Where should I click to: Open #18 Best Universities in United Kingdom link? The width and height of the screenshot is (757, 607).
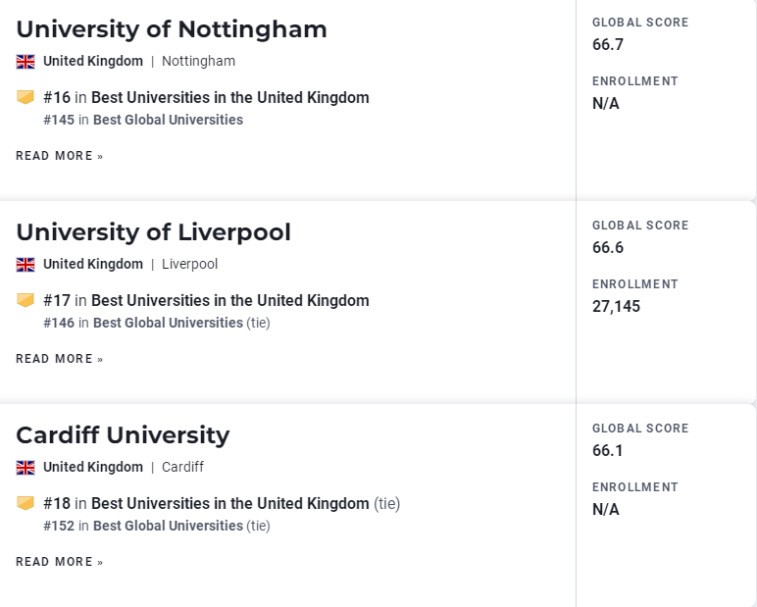pyautogui.click(x=206, y=503)
